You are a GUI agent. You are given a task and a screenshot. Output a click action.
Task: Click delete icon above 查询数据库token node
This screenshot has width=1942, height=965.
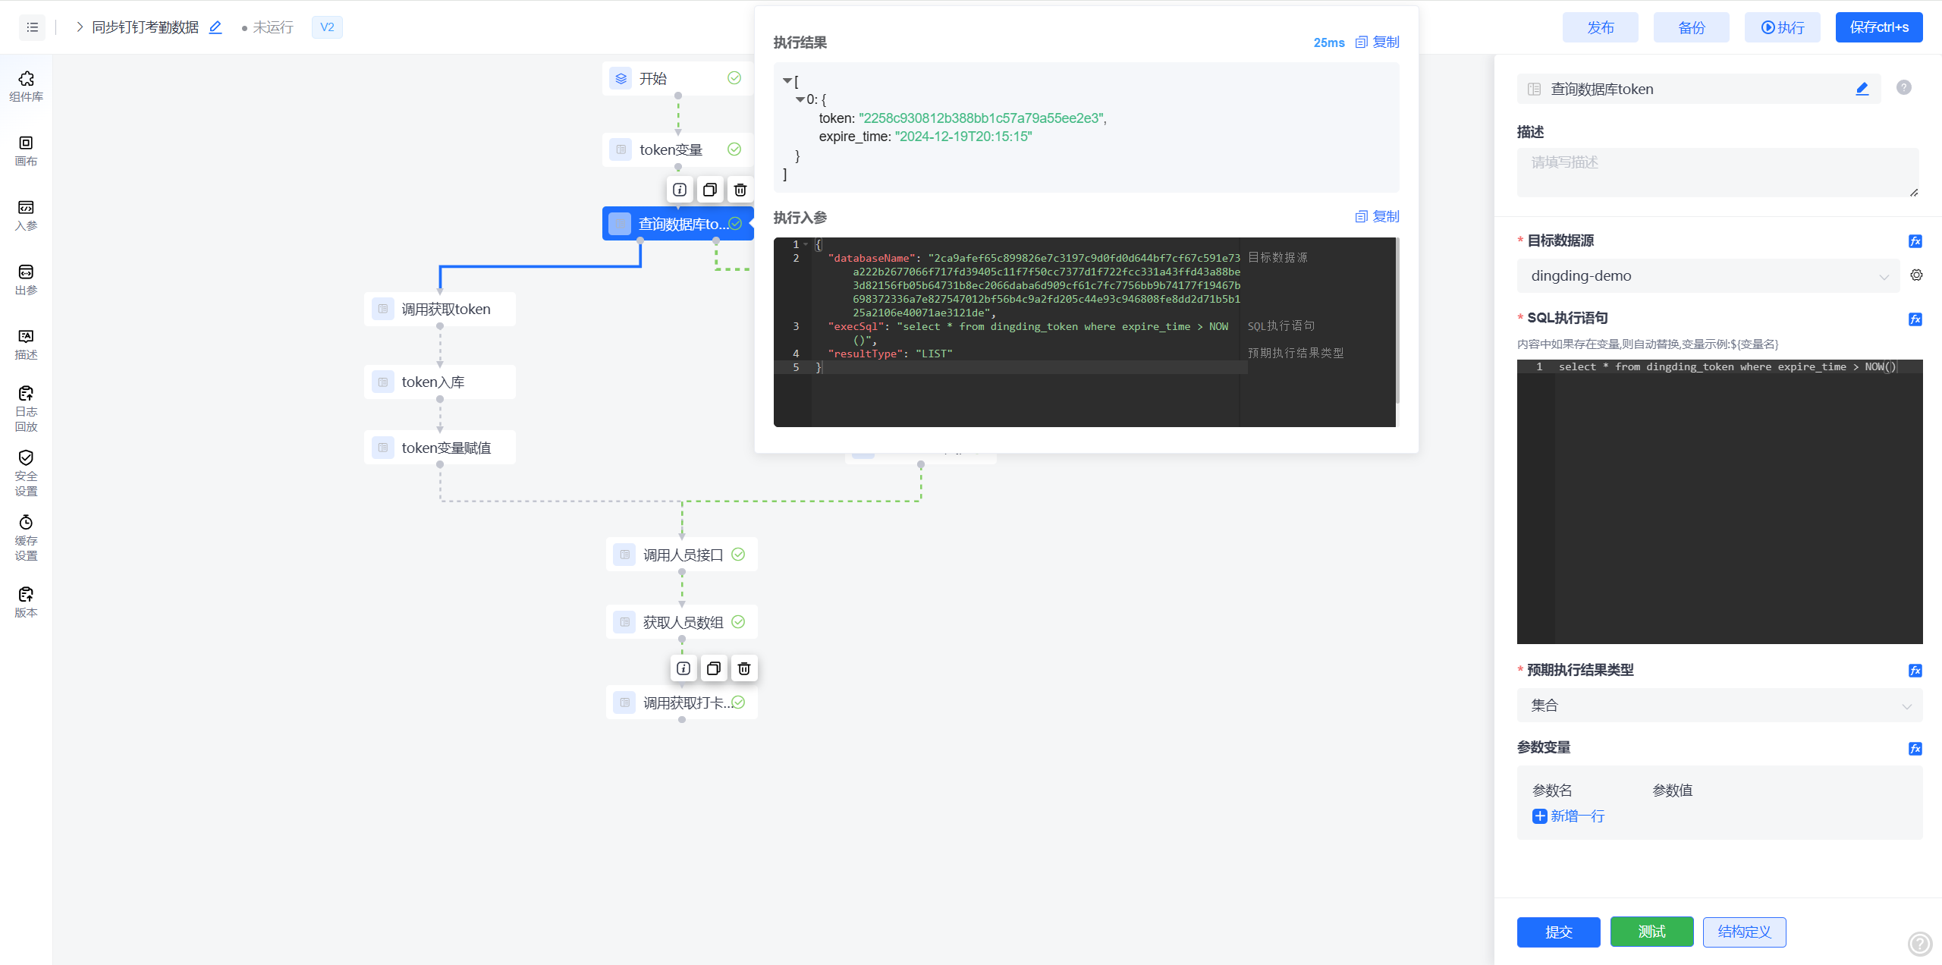[x=740, y=190]
